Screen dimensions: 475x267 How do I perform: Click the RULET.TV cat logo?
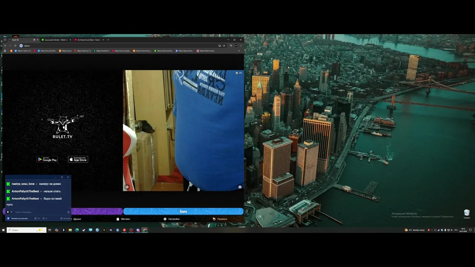[x=62, y=126]
